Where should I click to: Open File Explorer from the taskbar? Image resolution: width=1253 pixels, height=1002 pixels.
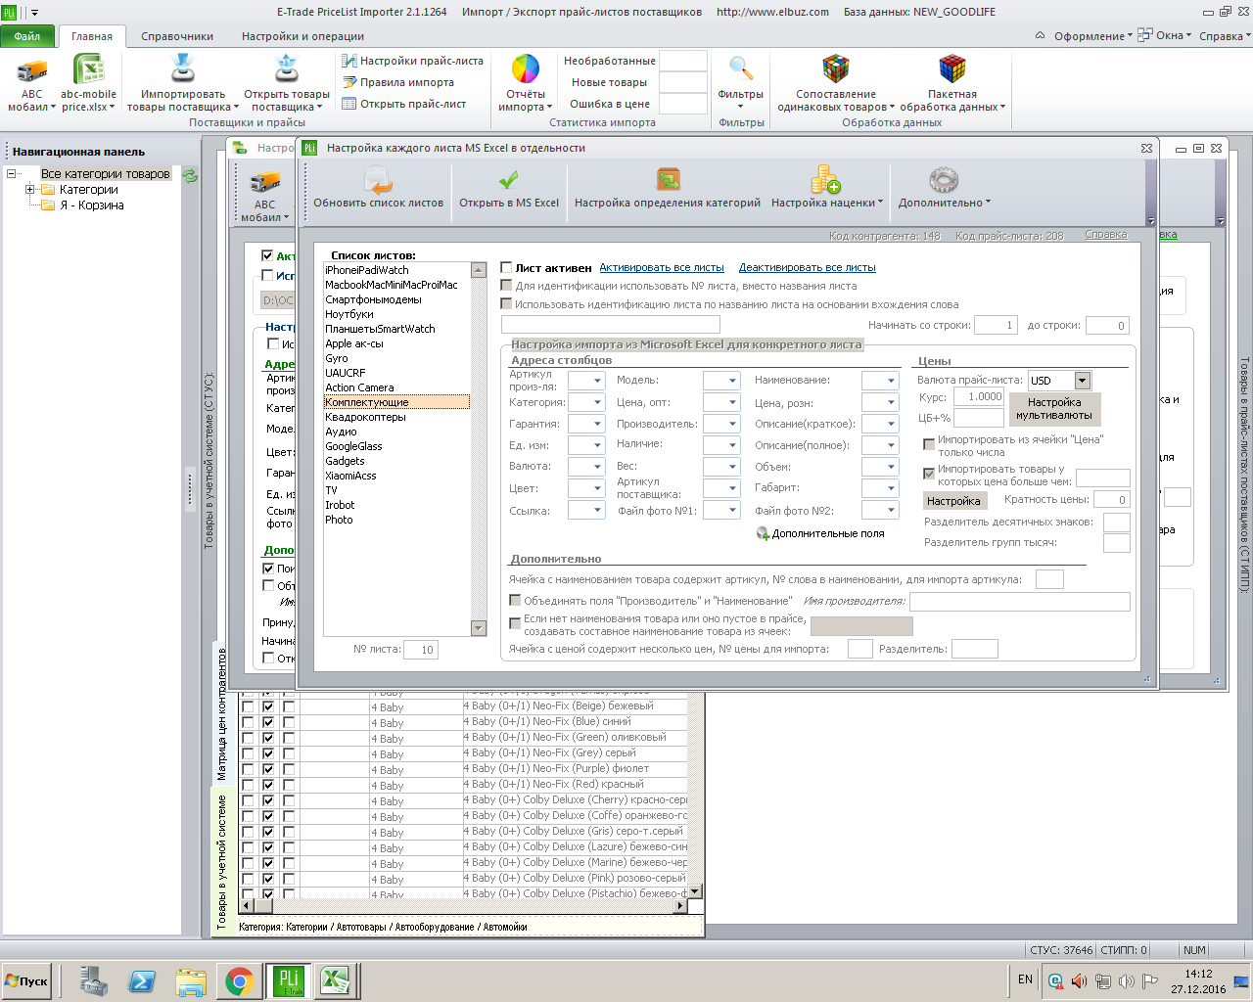point(190,981)
